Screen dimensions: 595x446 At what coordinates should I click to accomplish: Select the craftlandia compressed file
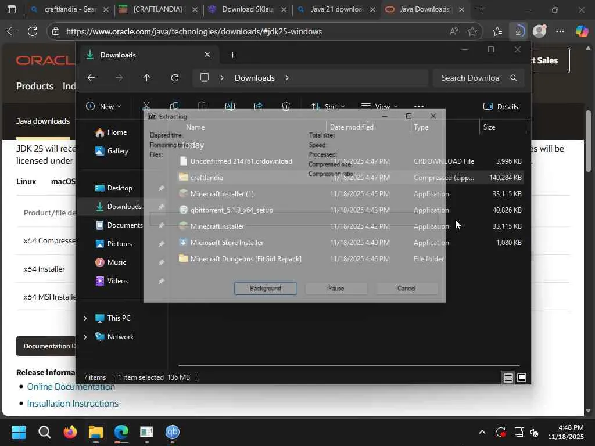click(x=350, y=178)
